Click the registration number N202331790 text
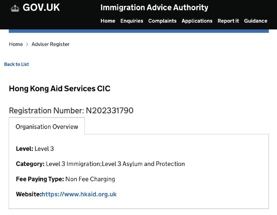277x215 pixels. [x=109, y=110]
